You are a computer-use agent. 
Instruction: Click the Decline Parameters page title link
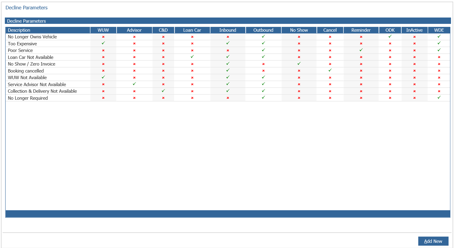point(27,8)
